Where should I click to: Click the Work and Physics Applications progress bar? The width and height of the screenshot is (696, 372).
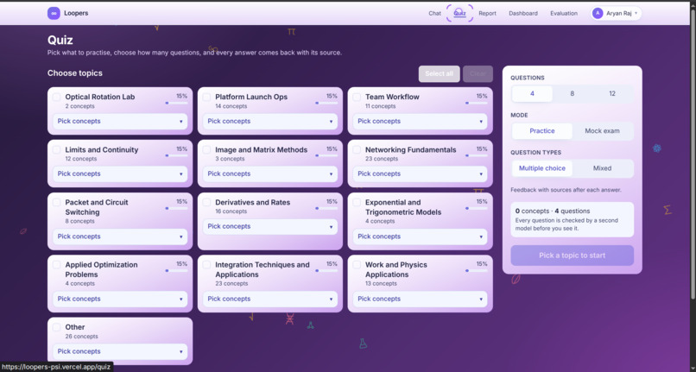(x=477, y=271)
